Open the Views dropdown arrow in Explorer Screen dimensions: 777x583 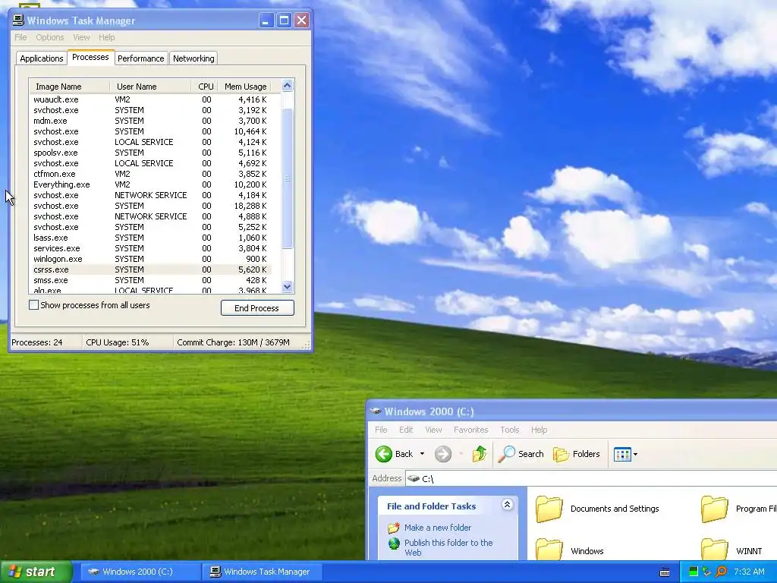coord(635,454)
